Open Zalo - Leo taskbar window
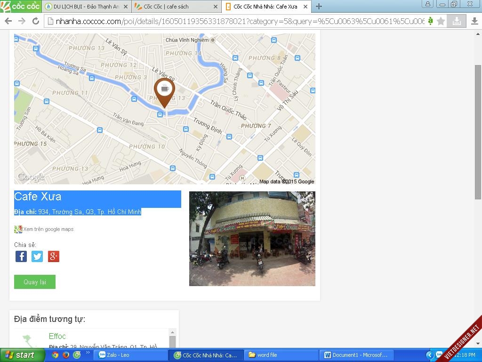Screen dimensions: 482x362 coord(130,355)
